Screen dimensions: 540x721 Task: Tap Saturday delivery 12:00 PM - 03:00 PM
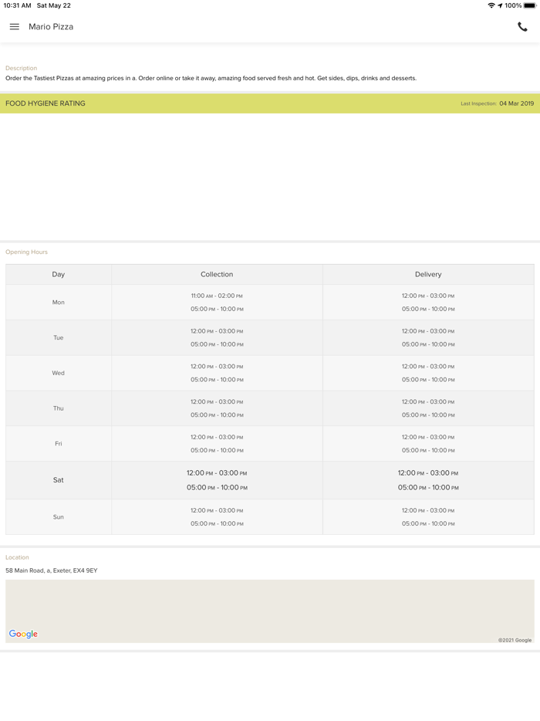pos(428,472)
